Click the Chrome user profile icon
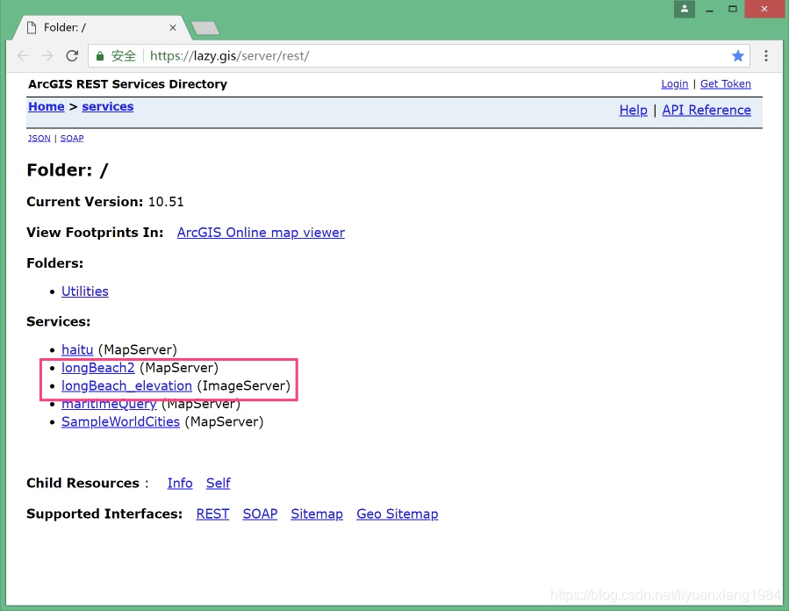This screenshot has width=789, height=611. (684, 9)
